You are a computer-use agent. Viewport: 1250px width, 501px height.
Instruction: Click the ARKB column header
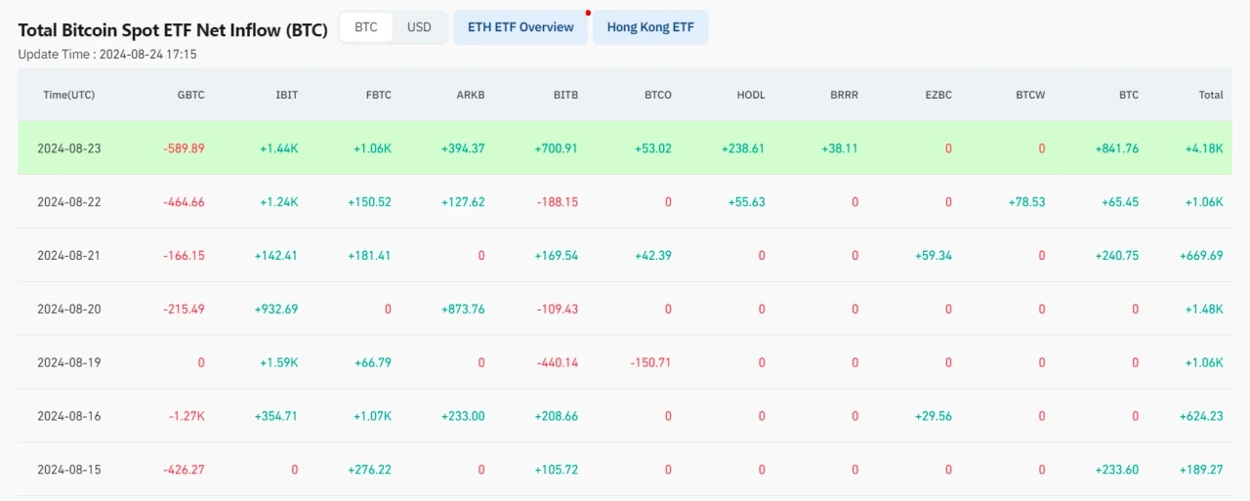point(470,95)
